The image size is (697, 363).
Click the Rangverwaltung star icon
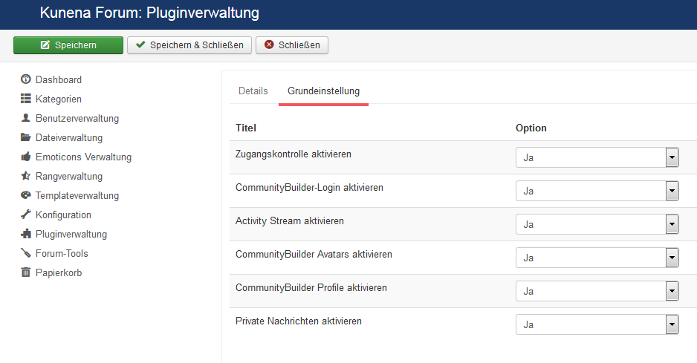[x=26, y=175]
